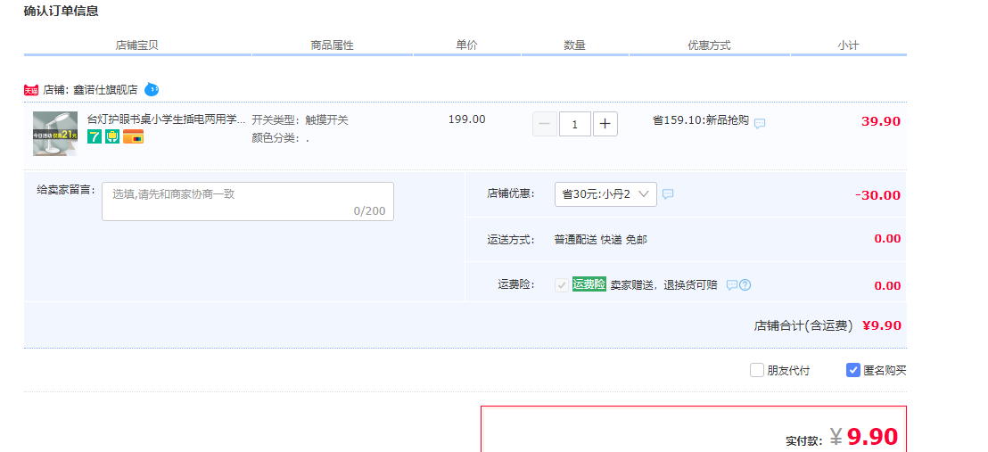This screenshot has height=452, width=988.
Task: Click the orange credit card badge icon
Action: (133, 136)
